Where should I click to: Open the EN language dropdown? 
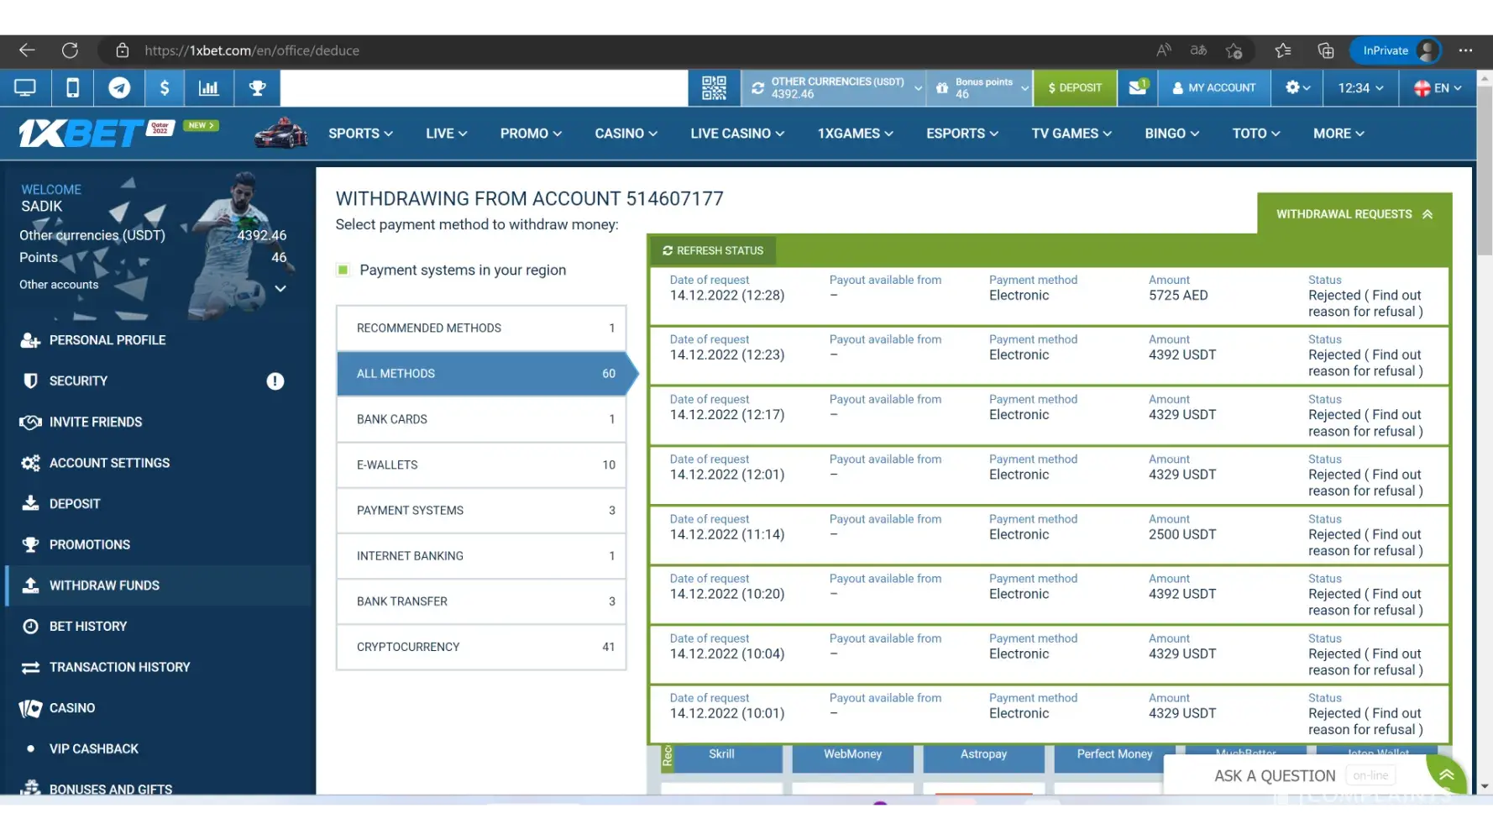(x=1438, y=88)
